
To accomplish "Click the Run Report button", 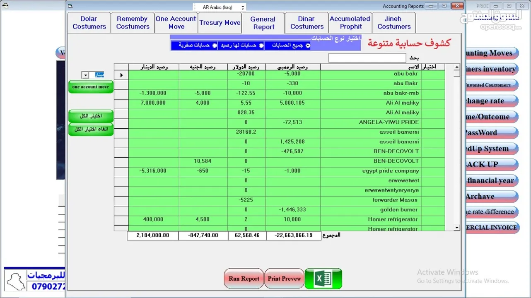I will [x=244, y=279].
